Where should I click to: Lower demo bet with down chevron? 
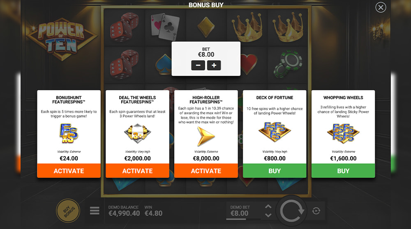pos(268,215)
